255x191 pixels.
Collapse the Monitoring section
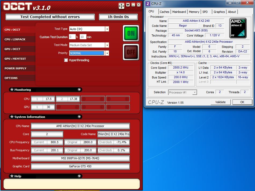point(79,89)
